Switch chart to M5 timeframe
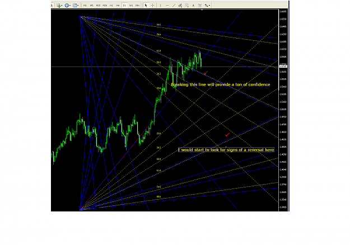 coord(92,6)
